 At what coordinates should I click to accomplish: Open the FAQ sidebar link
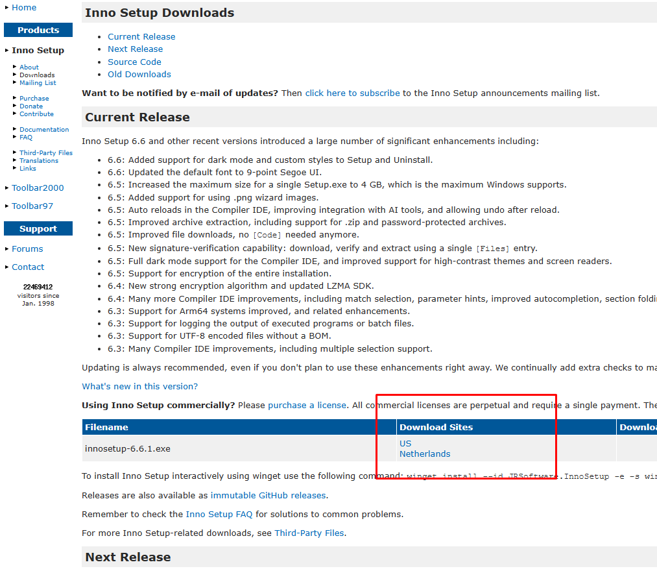[25, 137]
